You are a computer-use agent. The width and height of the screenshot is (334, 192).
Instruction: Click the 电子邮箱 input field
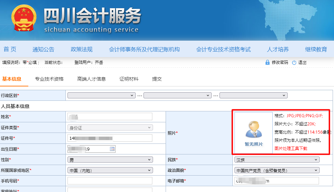pyautogui.click(x=277, y=181)
